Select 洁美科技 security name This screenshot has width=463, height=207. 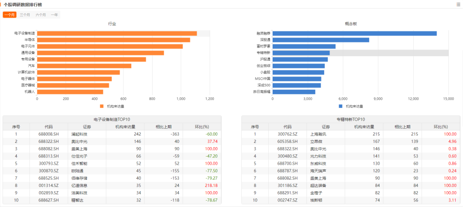click(79, 193)
